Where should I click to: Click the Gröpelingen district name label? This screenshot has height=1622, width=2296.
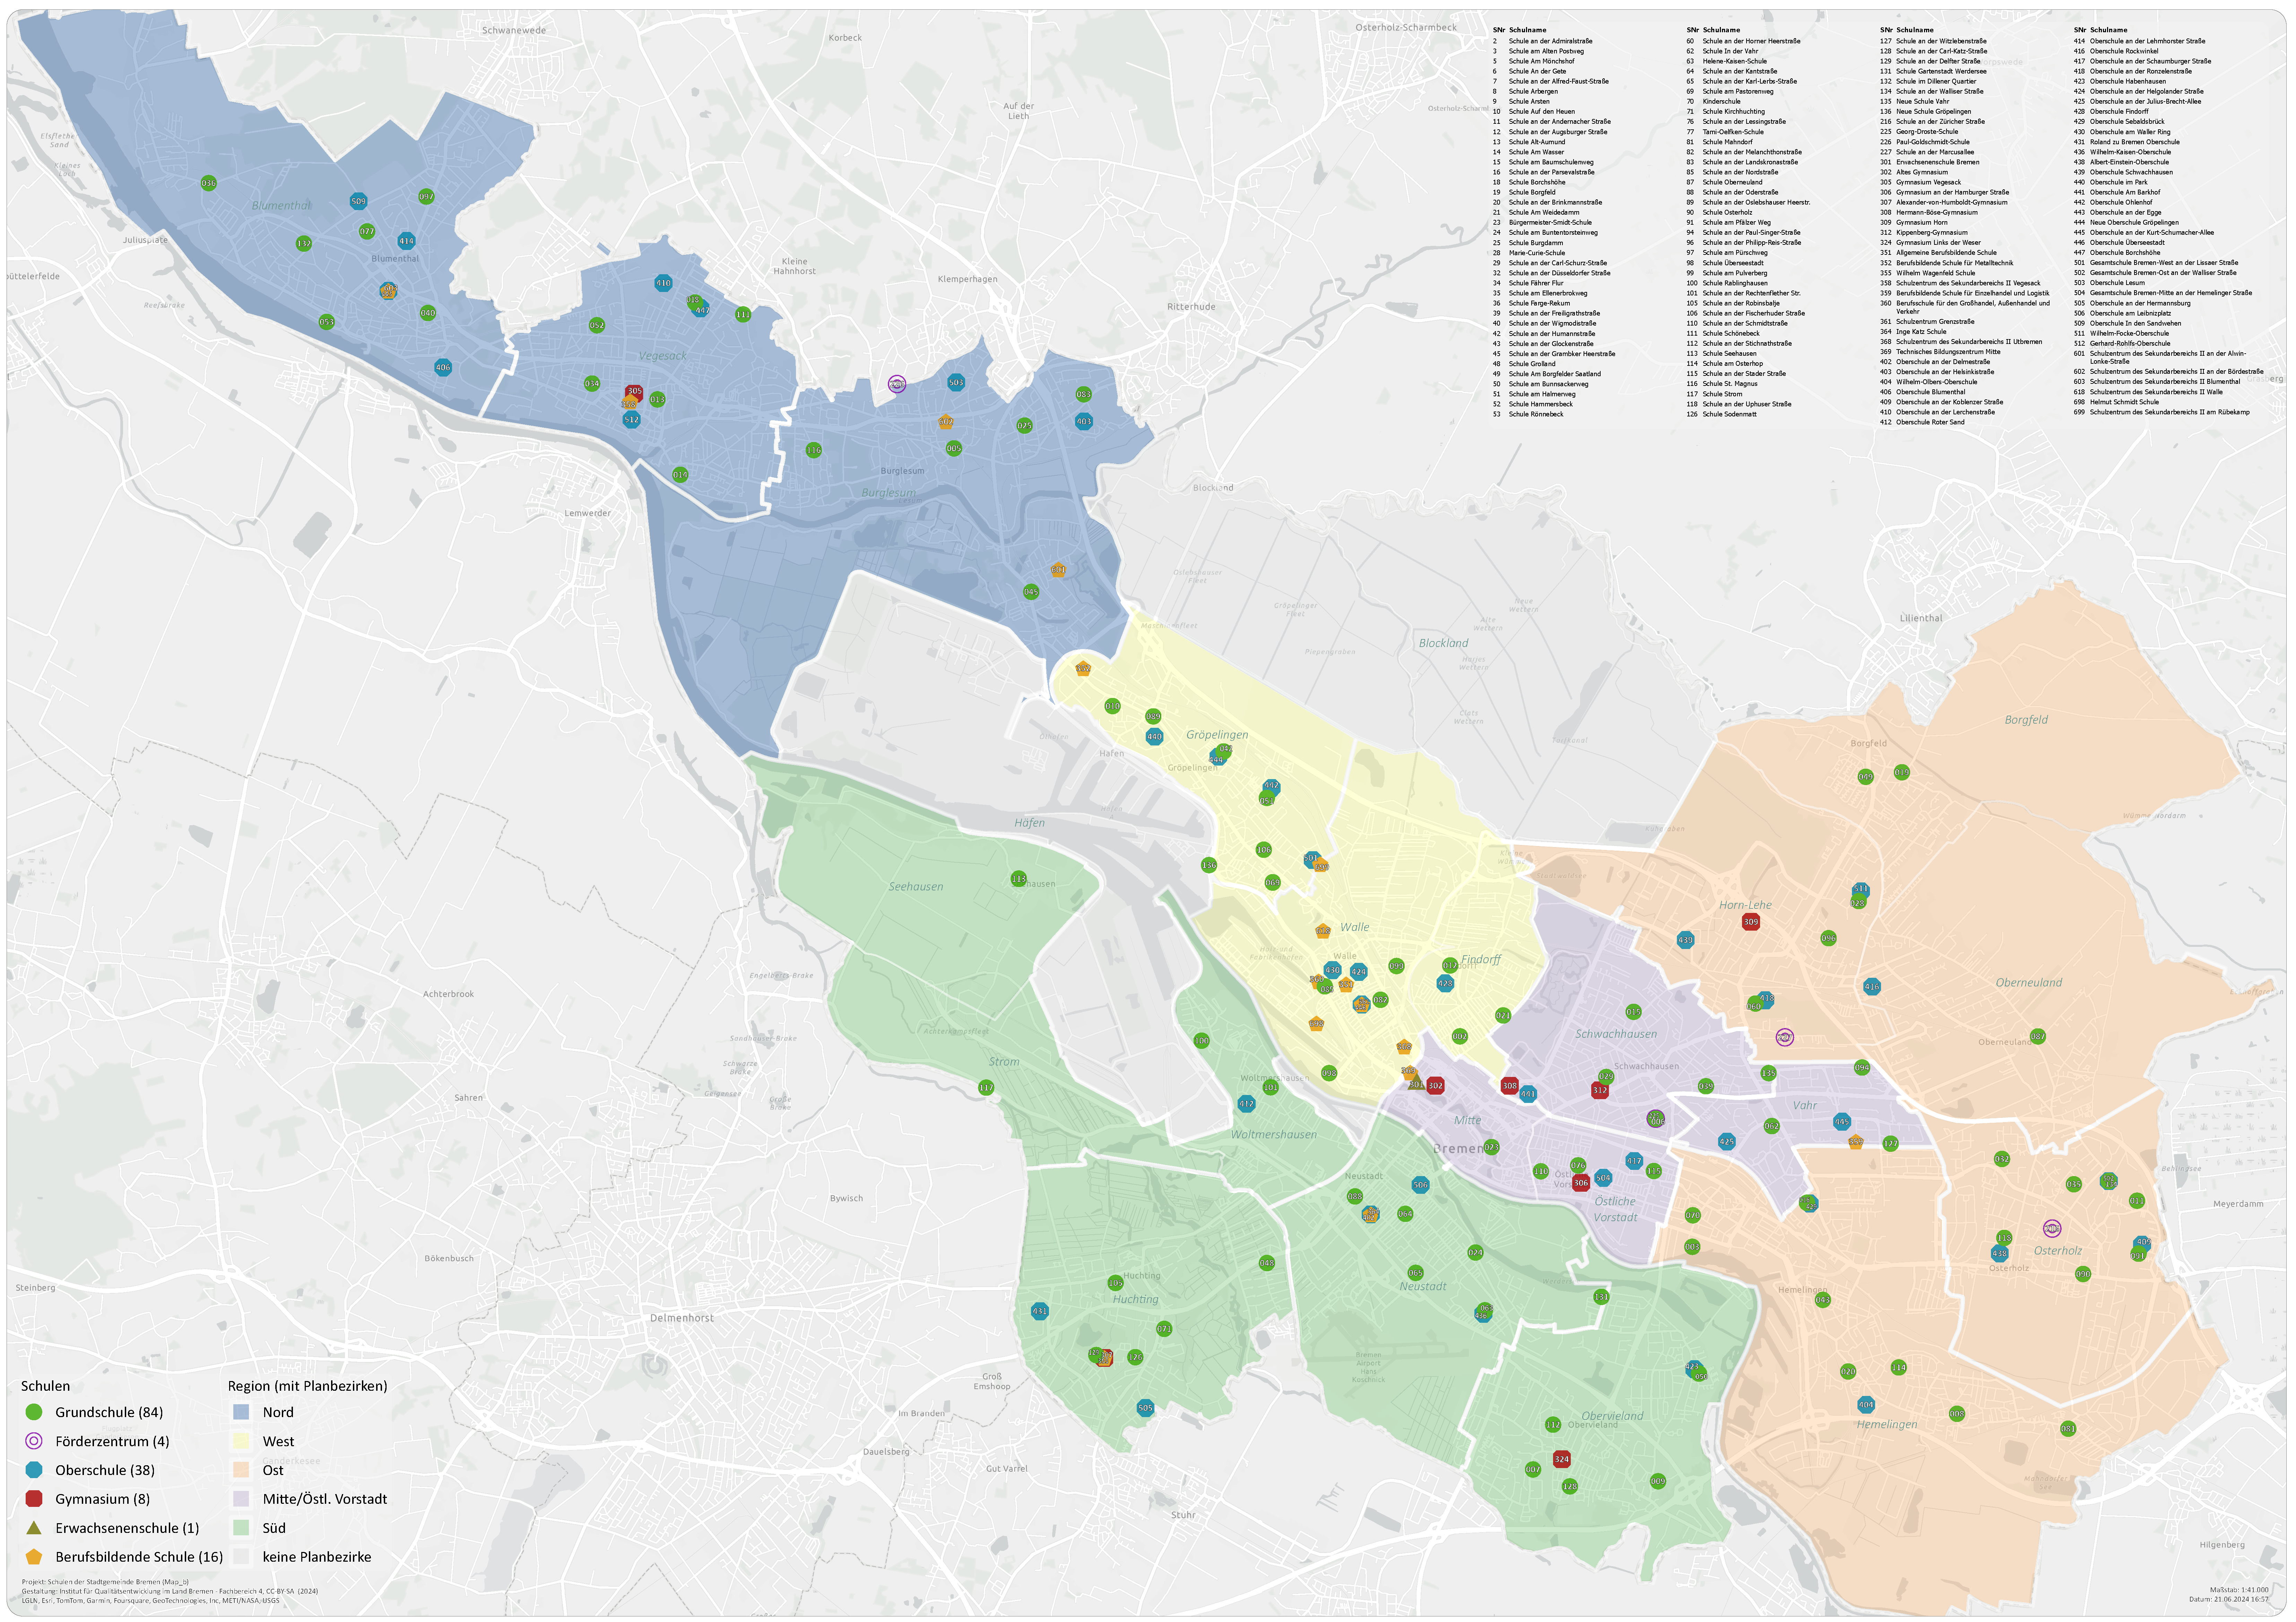click(1217, 735)
